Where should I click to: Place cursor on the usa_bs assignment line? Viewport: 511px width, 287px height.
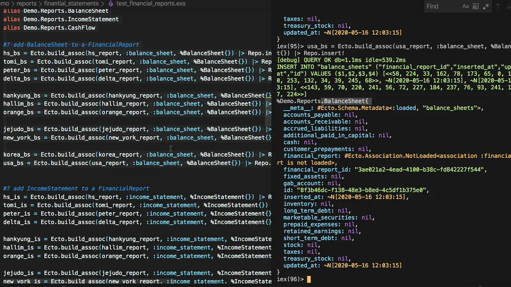(137, 163)
